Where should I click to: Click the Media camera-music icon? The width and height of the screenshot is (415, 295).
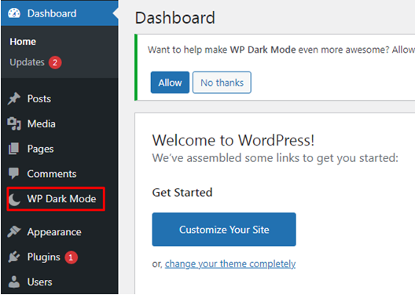(x=14, y=124)
